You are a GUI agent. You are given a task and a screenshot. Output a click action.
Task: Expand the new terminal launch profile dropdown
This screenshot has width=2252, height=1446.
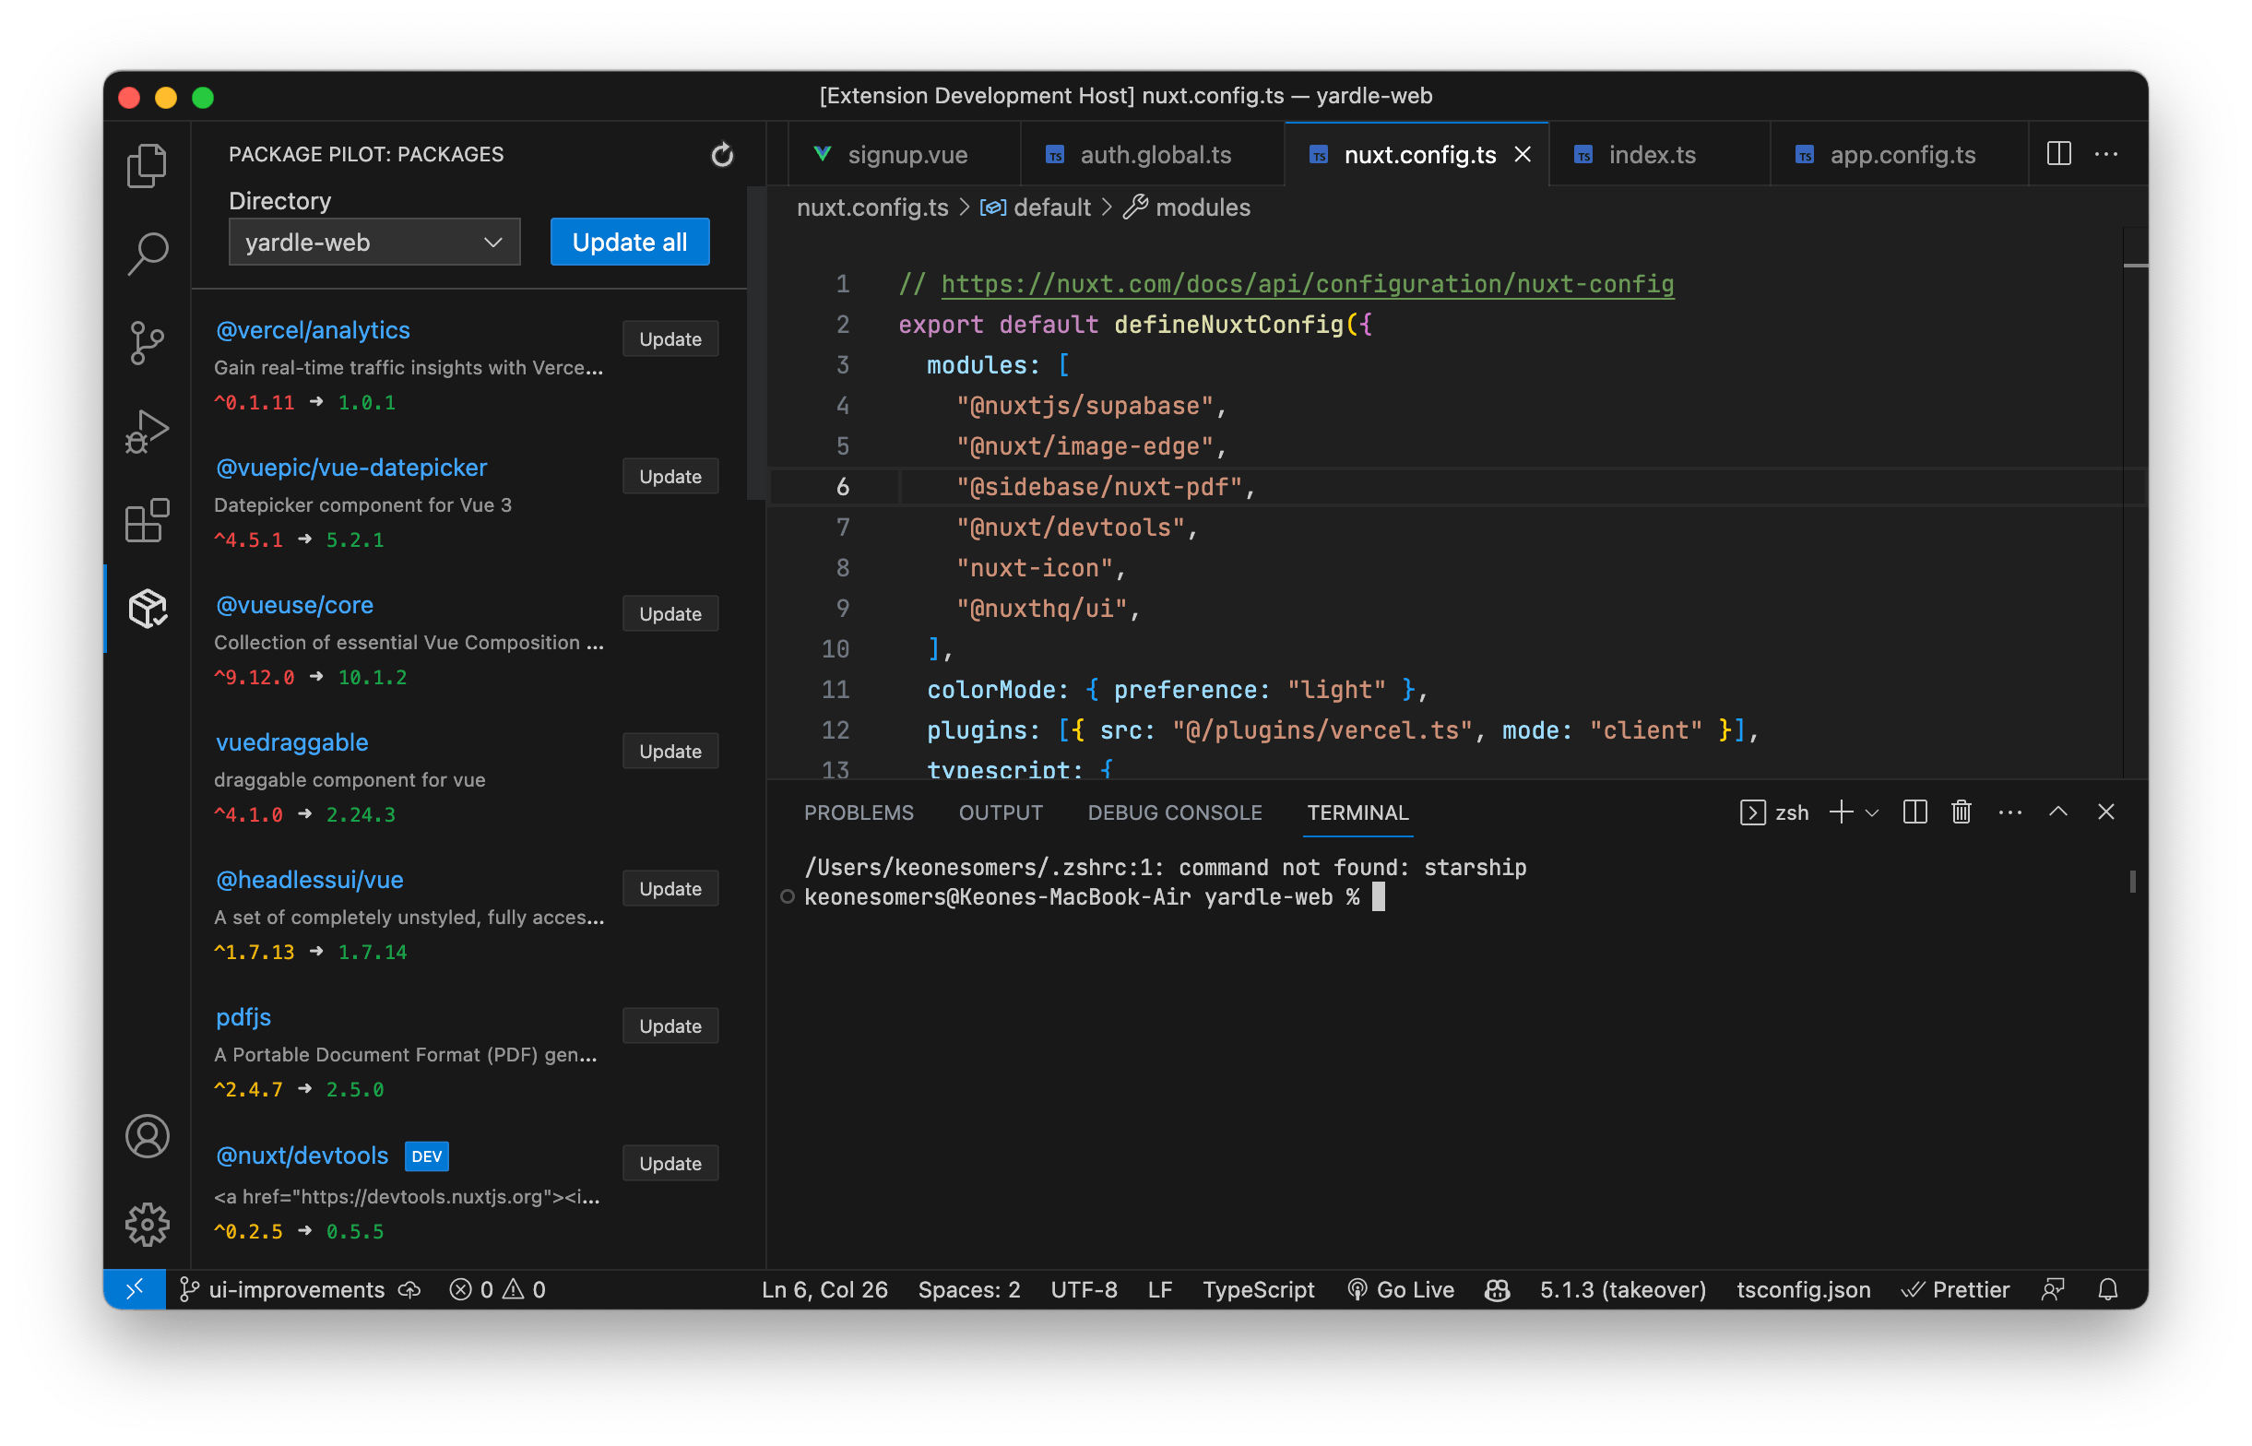(1872, 813)
